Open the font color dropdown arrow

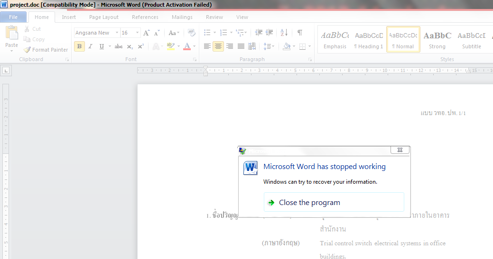[x=195, y=46]
